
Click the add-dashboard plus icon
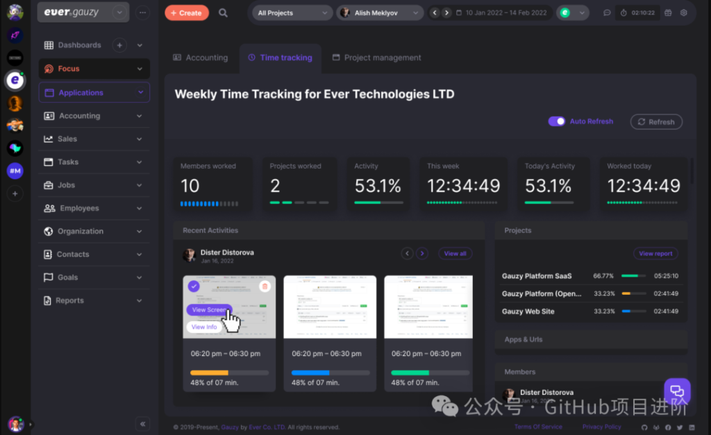tap(119, 45)
